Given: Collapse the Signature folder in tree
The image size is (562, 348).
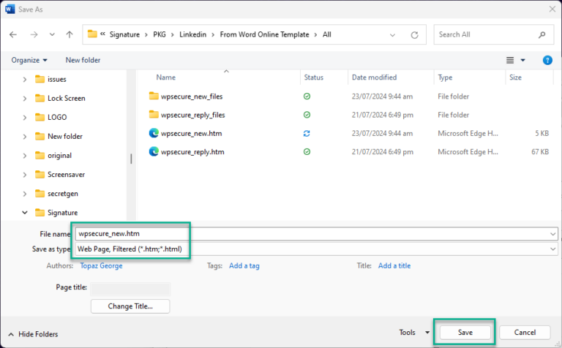Looking at the screenshot, I should coord(24,213).
